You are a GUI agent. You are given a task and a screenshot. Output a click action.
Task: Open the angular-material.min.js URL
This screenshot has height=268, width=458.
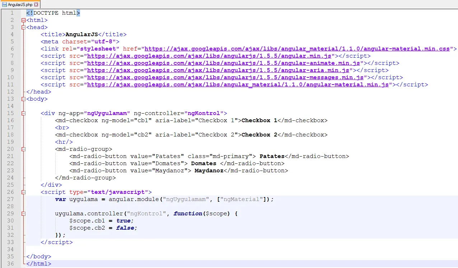point(238,85)
